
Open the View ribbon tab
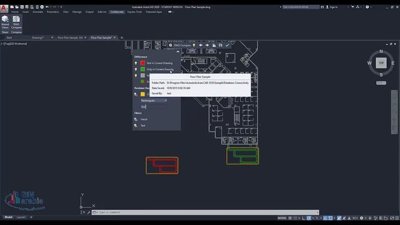[66, 12]
